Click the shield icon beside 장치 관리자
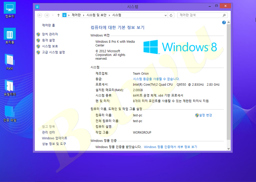The height and width of the screenshot is (182, 256). tap(38, 34)
